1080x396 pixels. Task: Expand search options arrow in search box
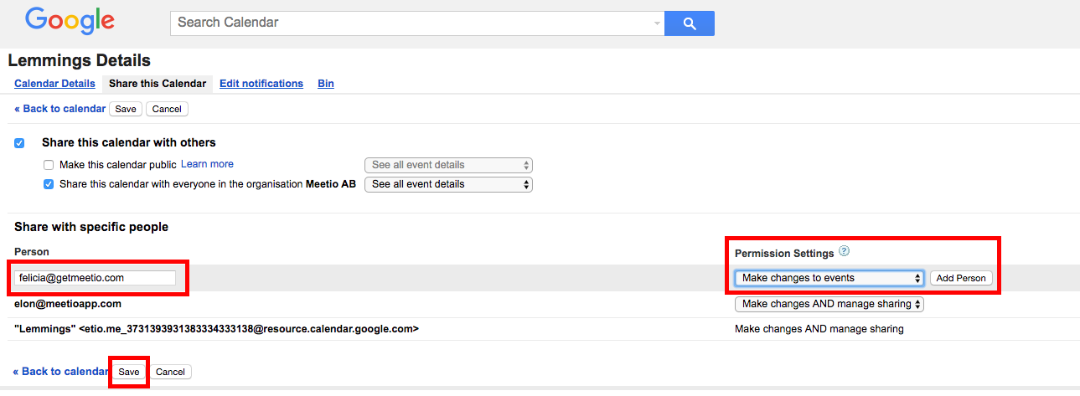657,23
